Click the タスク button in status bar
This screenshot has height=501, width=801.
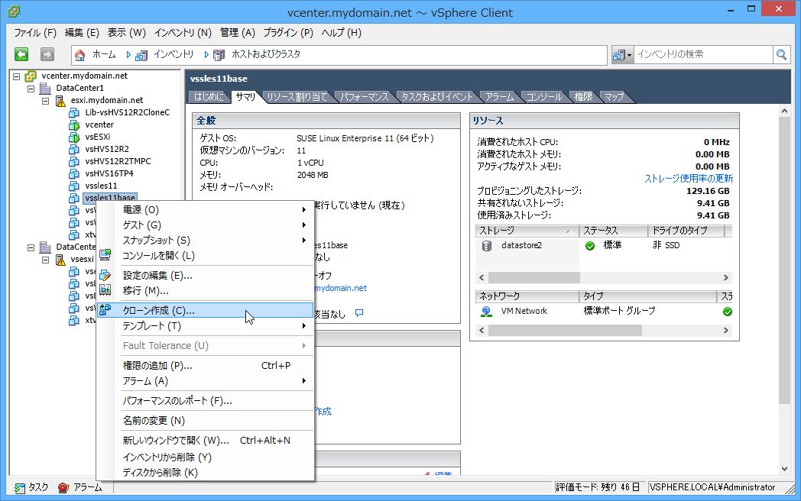31,488
